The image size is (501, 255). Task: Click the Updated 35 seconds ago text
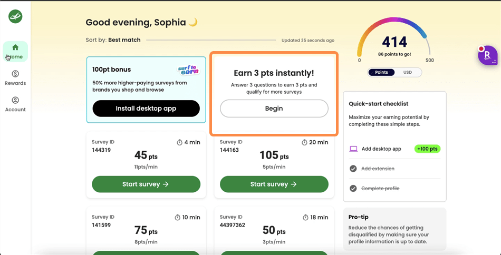coord(308,41)
